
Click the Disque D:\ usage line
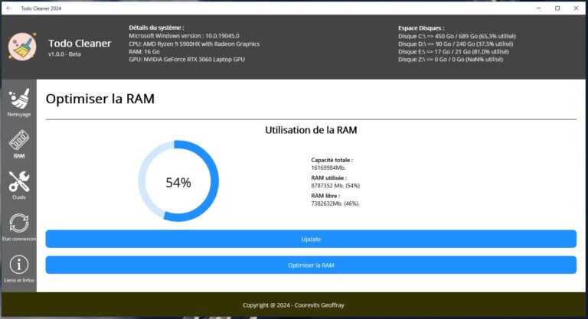(x=456, y=44)
